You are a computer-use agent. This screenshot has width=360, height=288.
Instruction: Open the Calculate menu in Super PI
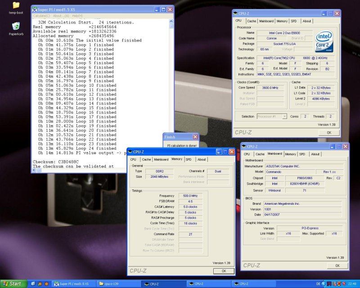pyautogui.click(x=41, y=16)
